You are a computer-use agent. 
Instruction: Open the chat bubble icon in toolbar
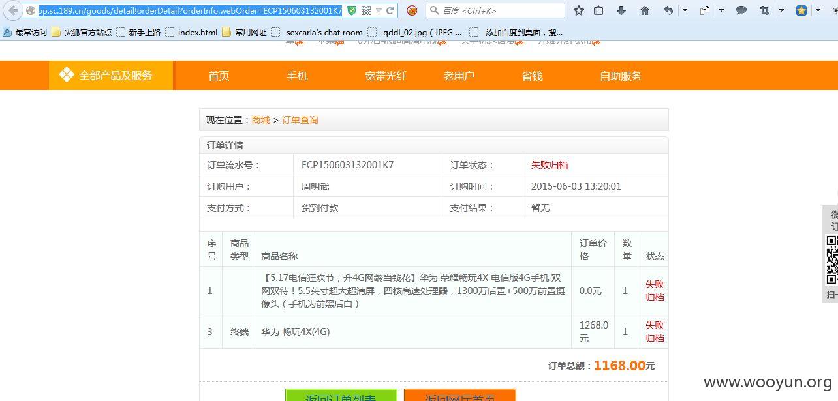(741, 10)
